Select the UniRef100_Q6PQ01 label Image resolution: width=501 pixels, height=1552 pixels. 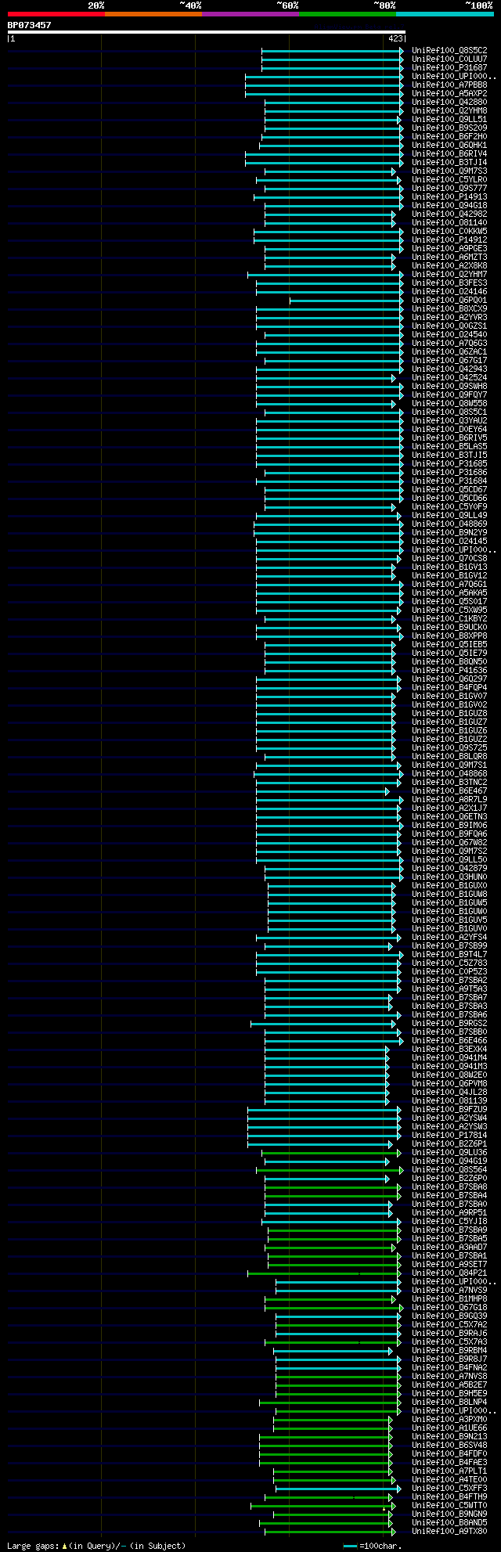(449, 300)
